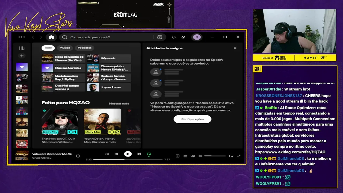This screenshot has width=343, height=193.
Task: Open the Spotify three-dots menu
Action: (21, 37)
